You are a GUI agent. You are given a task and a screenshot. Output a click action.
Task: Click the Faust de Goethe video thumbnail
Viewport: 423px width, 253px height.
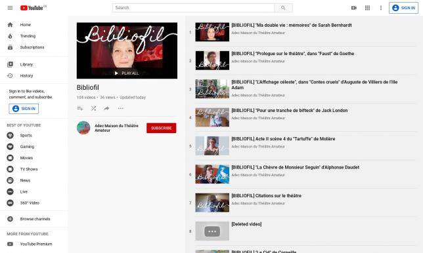click(212, 60)
